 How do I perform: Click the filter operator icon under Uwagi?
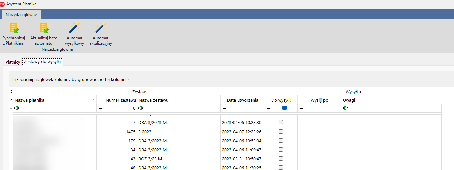point(345,108)
